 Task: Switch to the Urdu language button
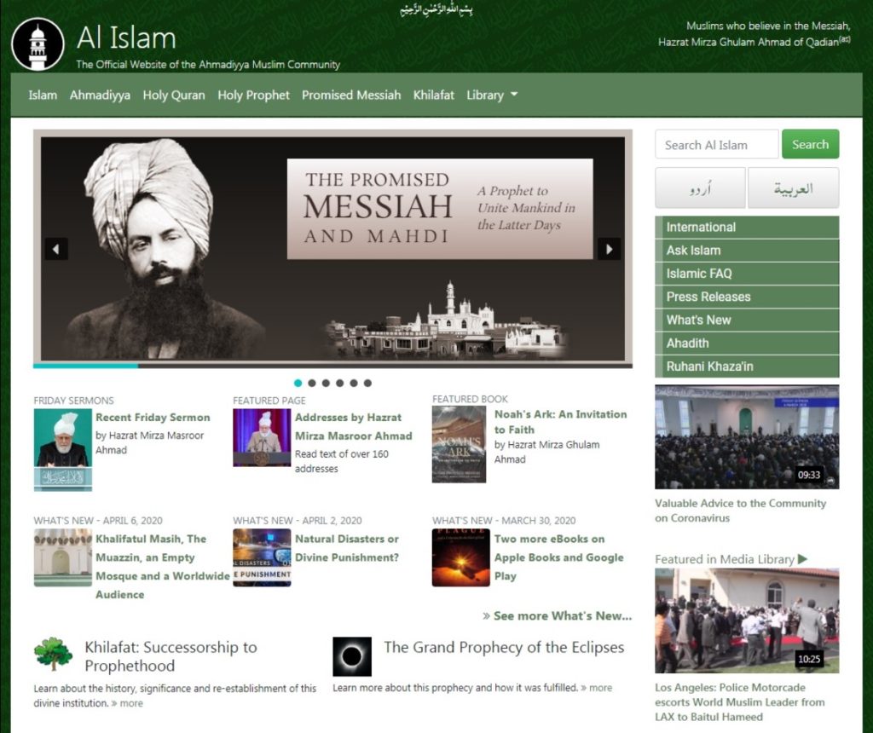(x=700, y=188)
